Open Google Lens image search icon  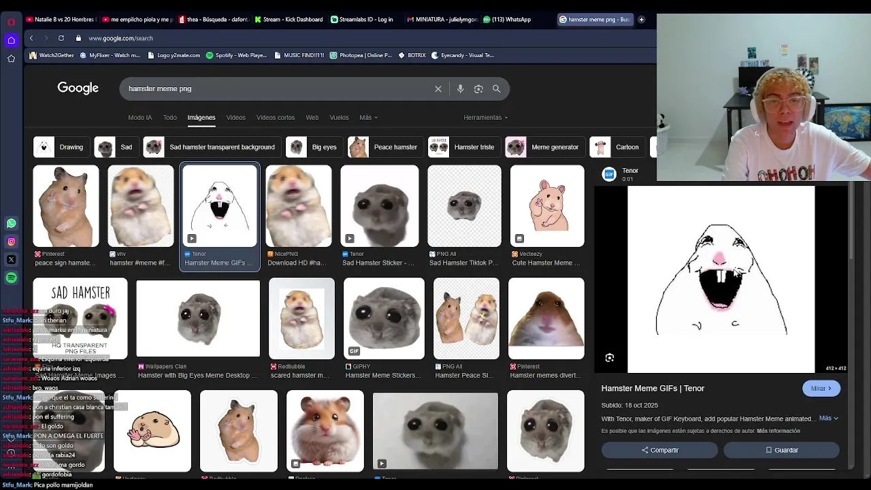pos(478,88)
